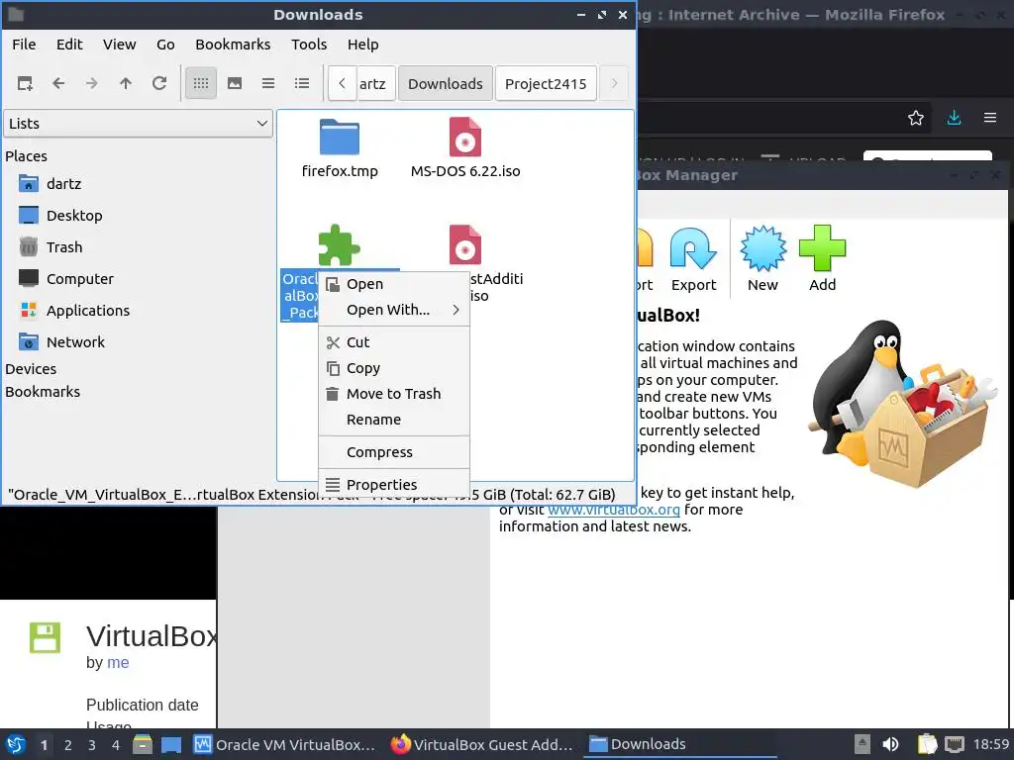Image resolution: width=1014 pixels, height=760 pixels.
Task: Select the firefox.tmp folder icon
Action: pos(340,137)
